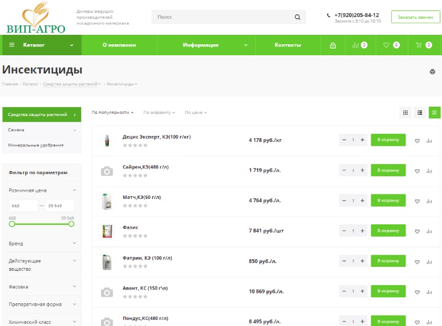Switch to the grid tile view
Image resolution: width=442 pixels, height=326 pixels.
pos(406,113)
